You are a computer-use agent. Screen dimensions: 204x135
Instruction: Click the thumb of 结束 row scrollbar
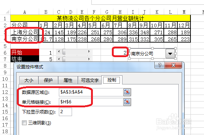click(64, 59)
